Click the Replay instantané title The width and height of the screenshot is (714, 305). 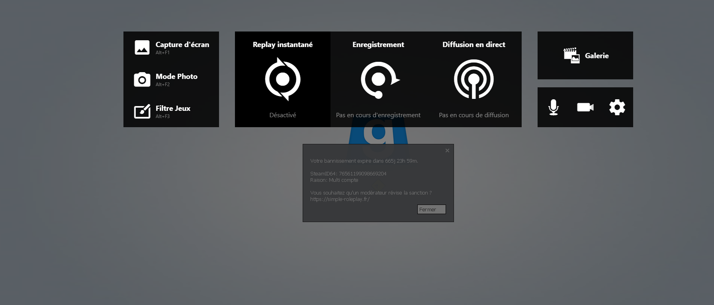click(x=283, y=45)
